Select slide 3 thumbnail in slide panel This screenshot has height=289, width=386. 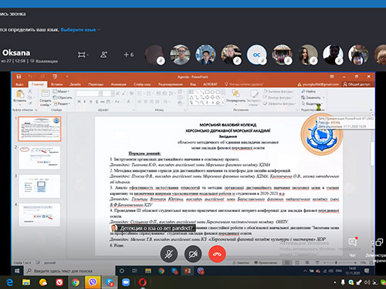(x=39, y=186)
